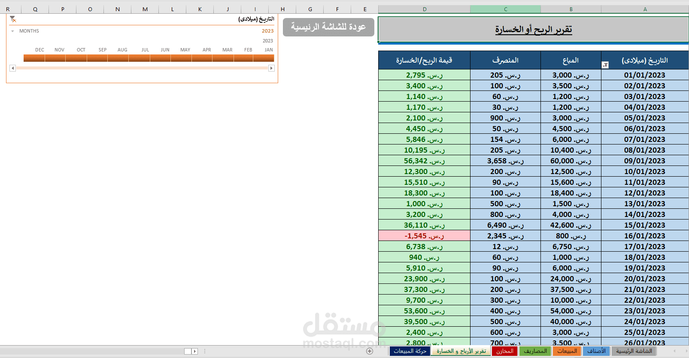This screenshot has width=689, height=358.
Task: Click the timeline's right scroll arrow
Action: (271, 68)
